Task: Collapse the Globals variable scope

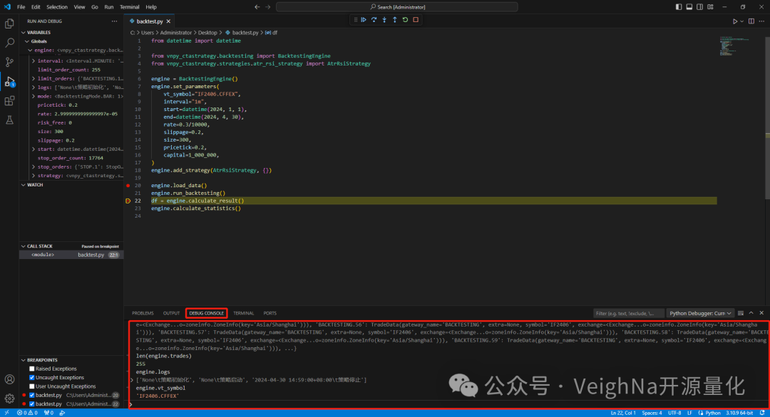Action: pyautogui.click(x=28, y=41)
